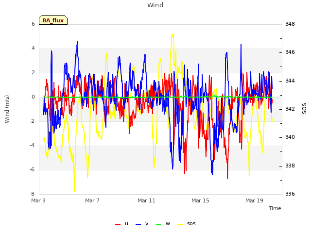Click the Mar 7 x-axis label
This screenshot has height=233, width=311.
click(x=92, y=200)
